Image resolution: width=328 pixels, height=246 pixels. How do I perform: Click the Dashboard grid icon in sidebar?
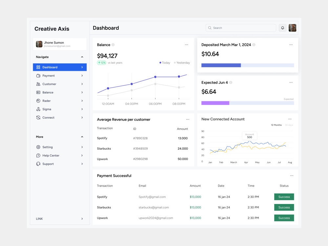tap(38, 67)
